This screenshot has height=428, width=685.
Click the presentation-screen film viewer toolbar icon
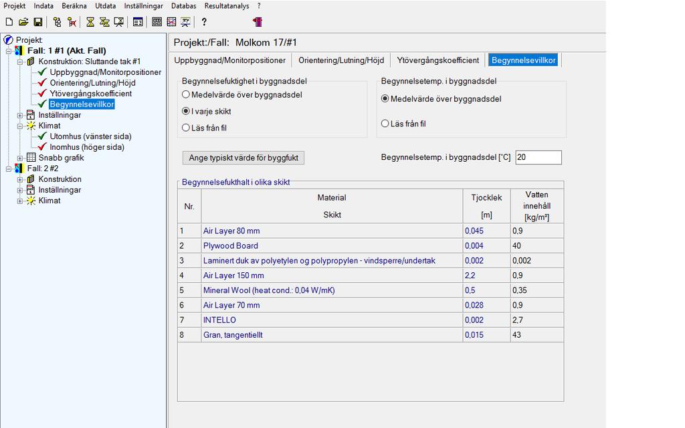coord(186,22)
